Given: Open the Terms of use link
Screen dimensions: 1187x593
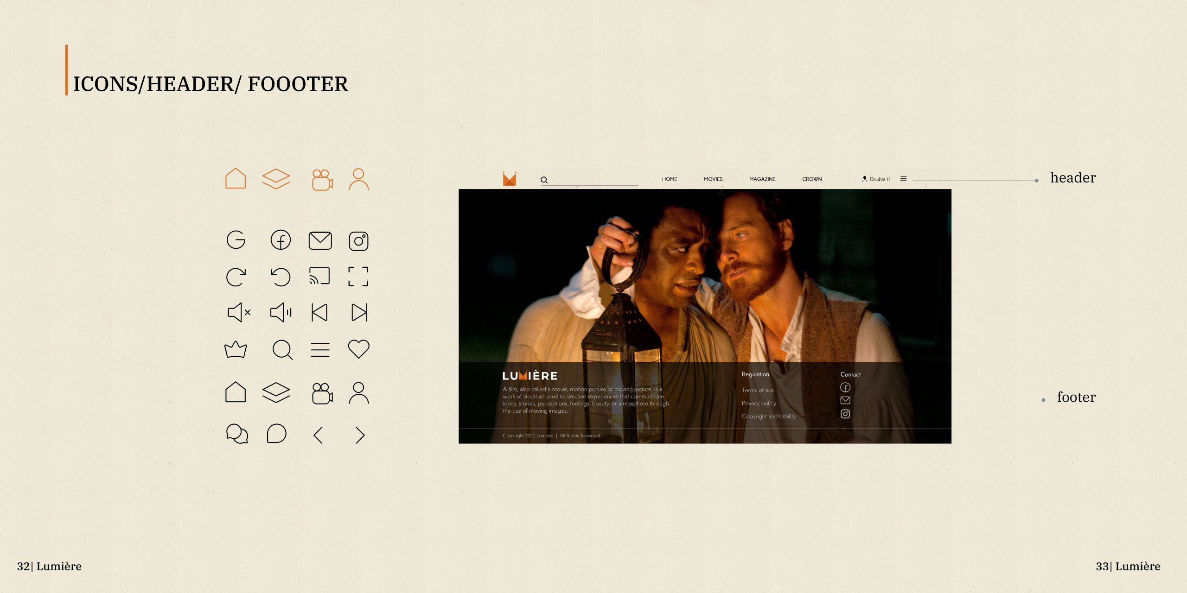Looking at the screenshot, I should pos(758,390).
